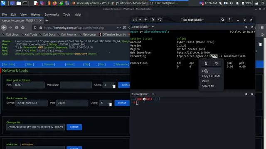Reload the current Firefox page

point(17,28)
